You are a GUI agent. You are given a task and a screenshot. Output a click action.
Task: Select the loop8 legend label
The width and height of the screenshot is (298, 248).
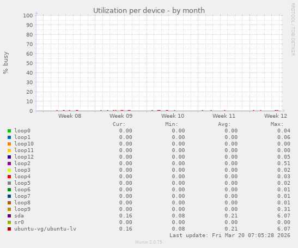tap(22, 203)
